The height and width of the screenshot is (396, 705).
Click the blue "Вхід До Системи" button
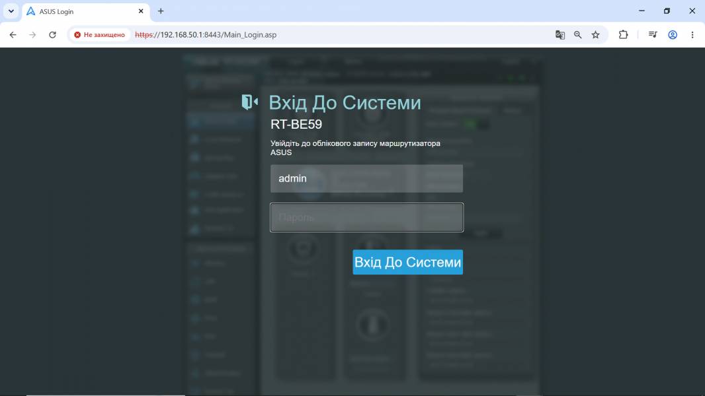(x=408, y=262)
